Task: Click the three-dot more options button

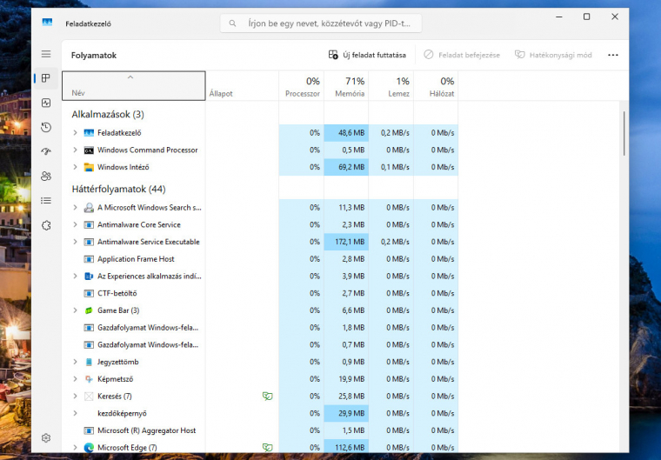Action: point(613,55)
